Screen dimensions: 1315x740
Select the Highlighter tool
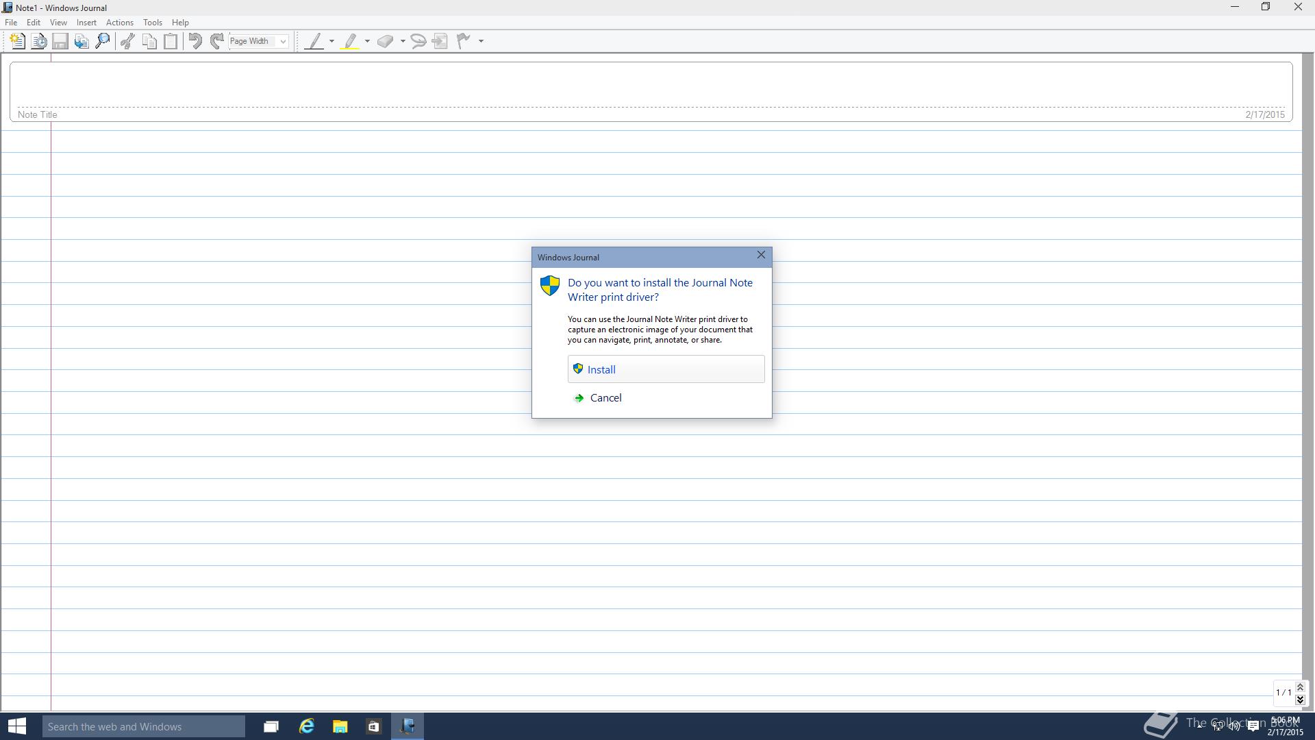[x=350, y=41]
